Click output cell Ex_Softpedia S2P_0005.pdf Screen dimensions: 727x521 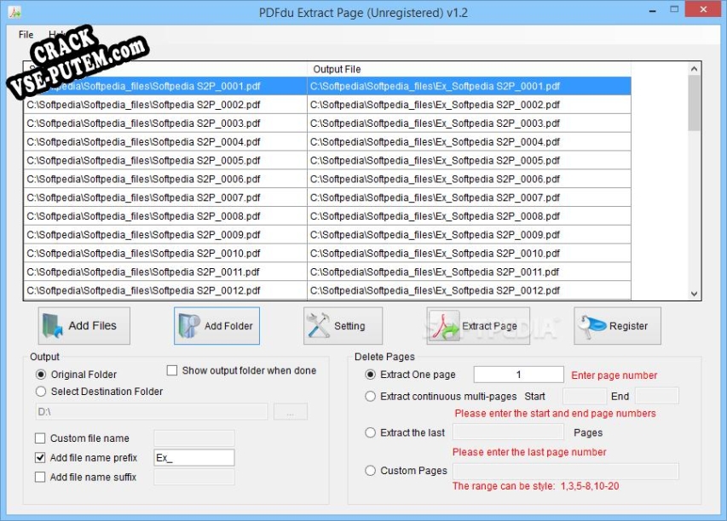tap(469, 160)
